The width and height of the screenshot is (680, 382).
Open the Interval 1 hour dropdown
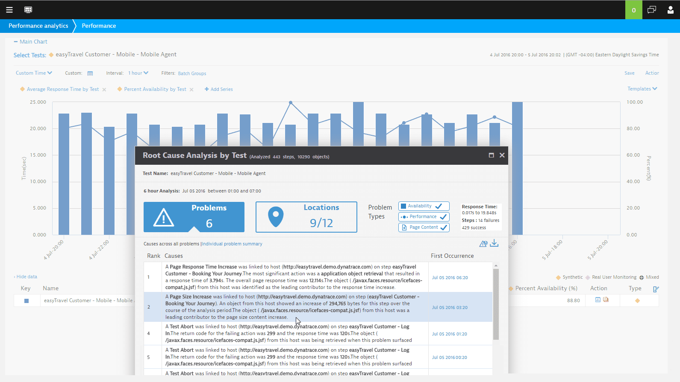tap(138, 73)
